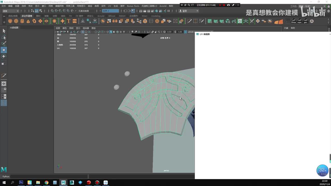Activate the Rotate tool in the toolbox
The image size is (331, 186).
[x=4, y=56]
